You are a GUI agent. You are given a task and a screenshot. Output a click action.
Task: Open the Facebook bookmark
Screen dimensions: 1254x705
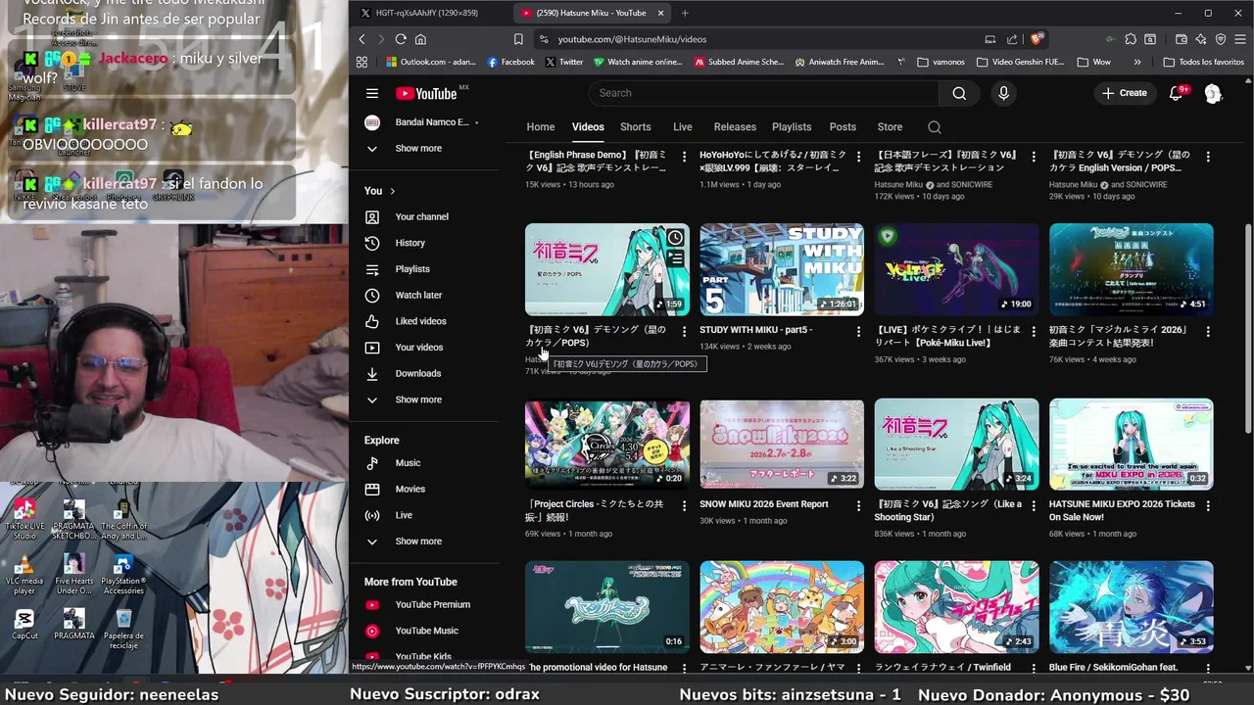click(x=510, y=62)
